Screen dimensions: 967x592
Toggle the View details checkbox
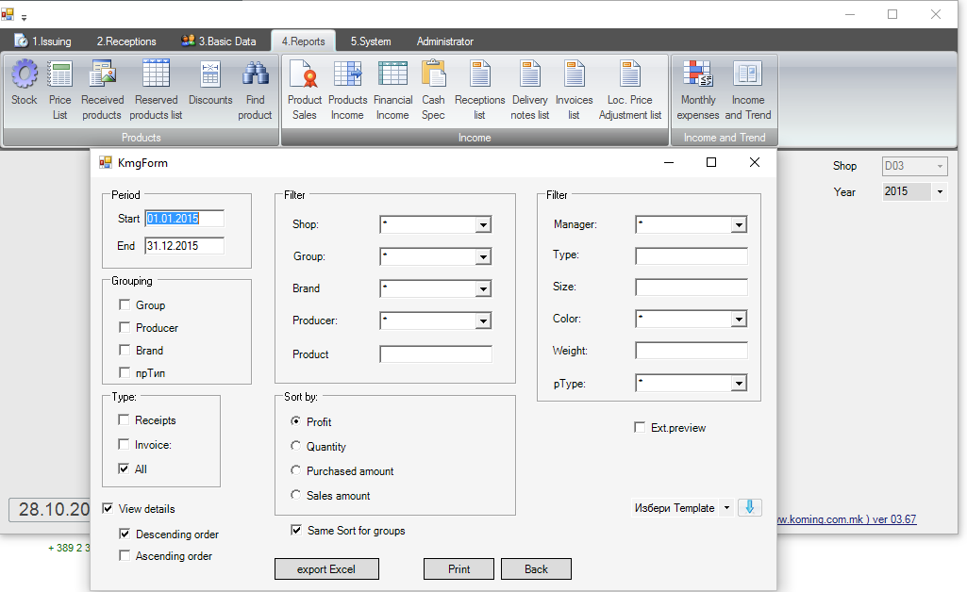tap(108, 509)
